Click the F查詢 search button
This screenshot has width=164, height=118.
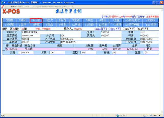(76, 20)
